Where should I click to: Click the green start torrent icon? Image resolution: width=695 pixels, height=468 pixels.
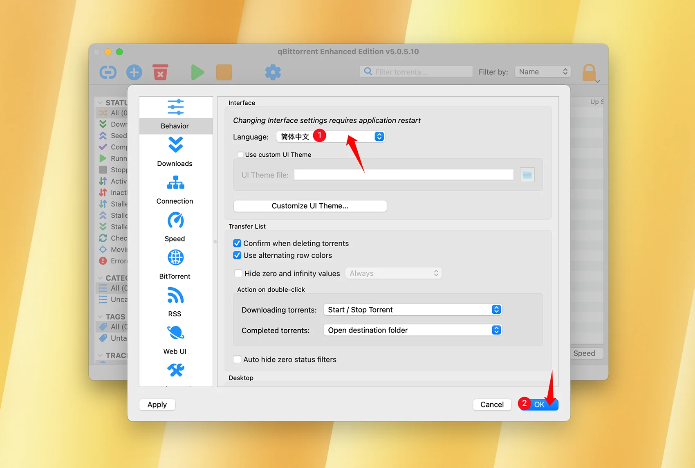(x=197, y=72)
